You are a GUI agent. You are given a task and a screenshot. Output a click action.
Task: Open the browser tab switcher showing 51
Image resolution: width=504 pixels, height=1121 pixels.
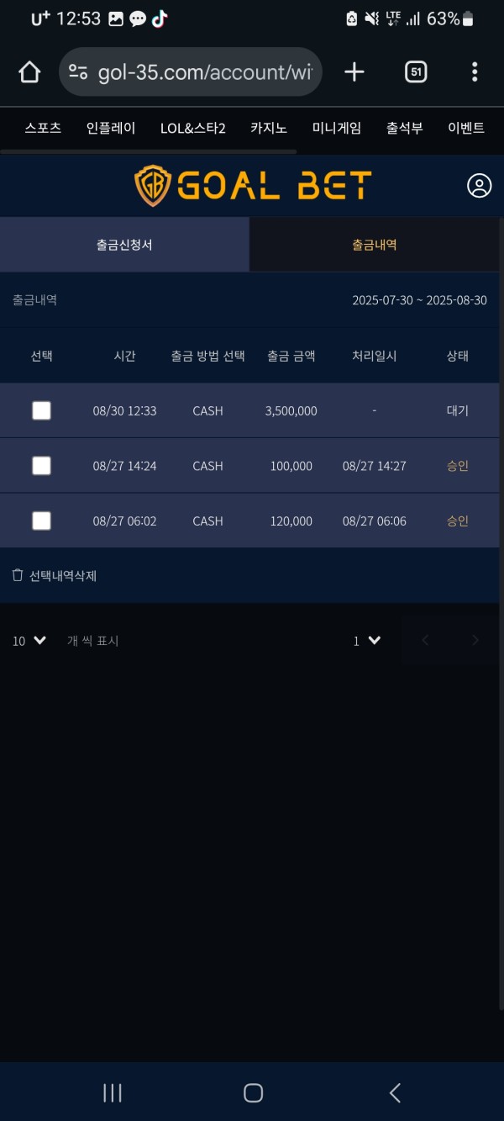click(x=415, y=71)
